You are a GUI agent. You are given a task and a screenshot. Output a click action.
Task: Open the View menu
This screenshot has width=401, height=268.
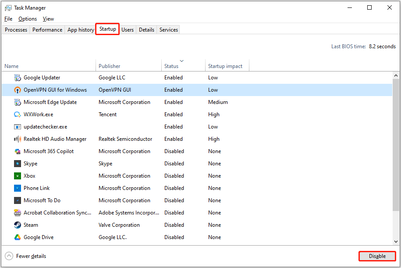pyautogui.click(x=48, y=19)
